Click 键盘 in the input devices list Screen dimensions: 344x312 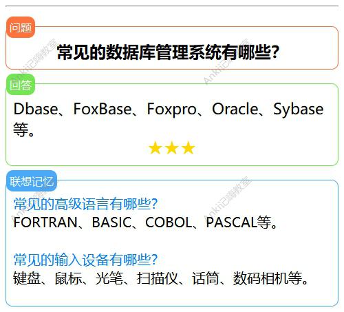27,278
